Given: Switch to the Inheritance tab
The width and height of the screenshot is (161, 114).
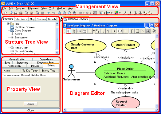Looking at the screenshot, I should (x=22, y=19).
